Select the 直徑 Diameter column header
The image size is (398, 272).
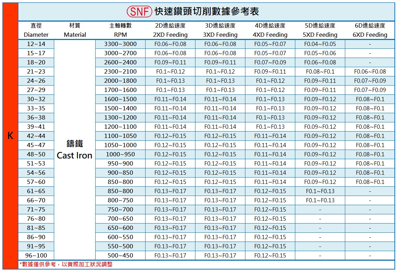coord(36,30)
